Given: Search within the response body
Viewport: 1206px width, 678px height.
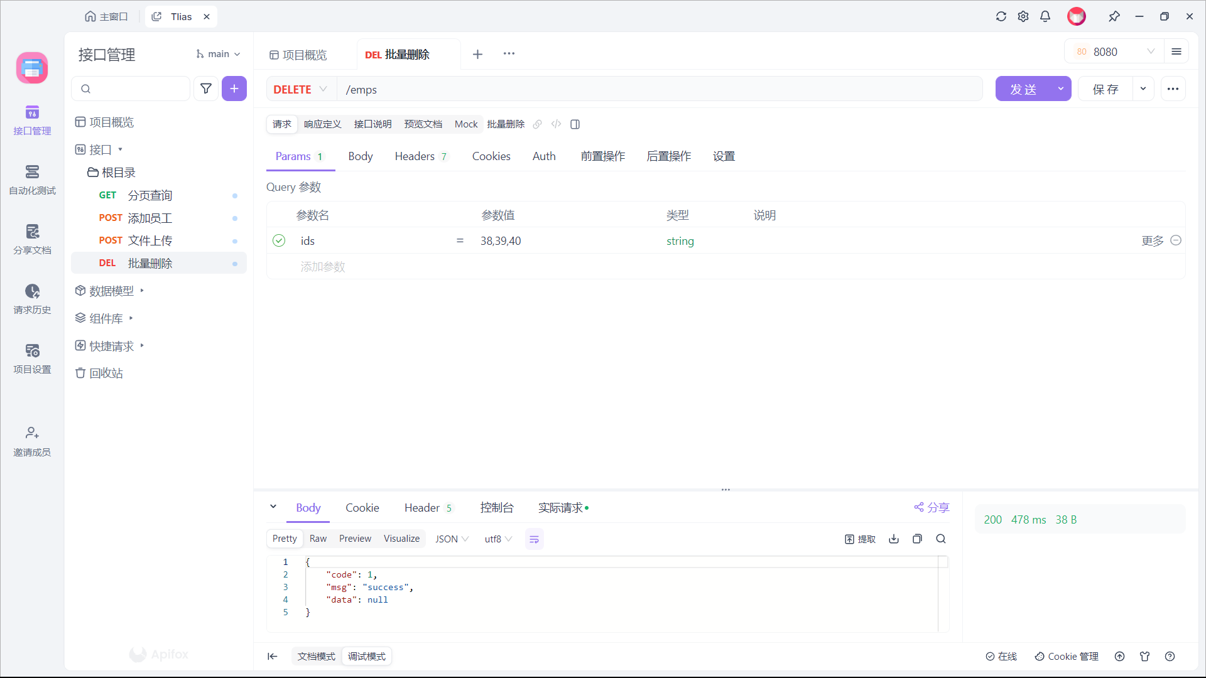Looking at the screenshot, I should click(941, 539).
